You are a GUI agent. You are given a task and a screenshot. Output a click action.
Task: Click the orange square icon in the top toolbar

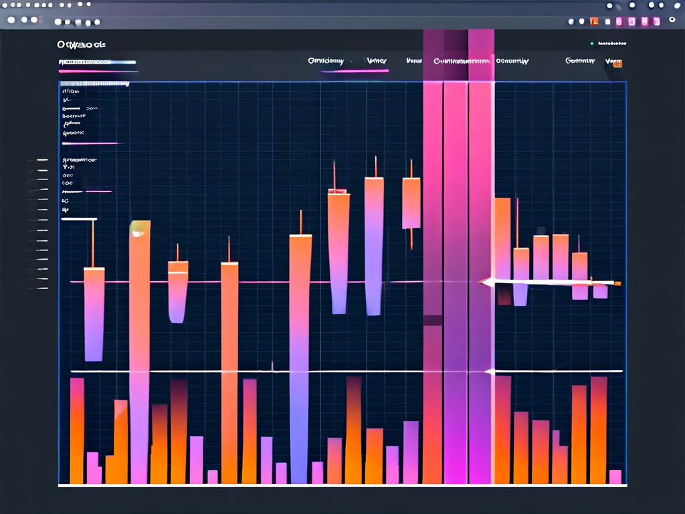[594, 21]
